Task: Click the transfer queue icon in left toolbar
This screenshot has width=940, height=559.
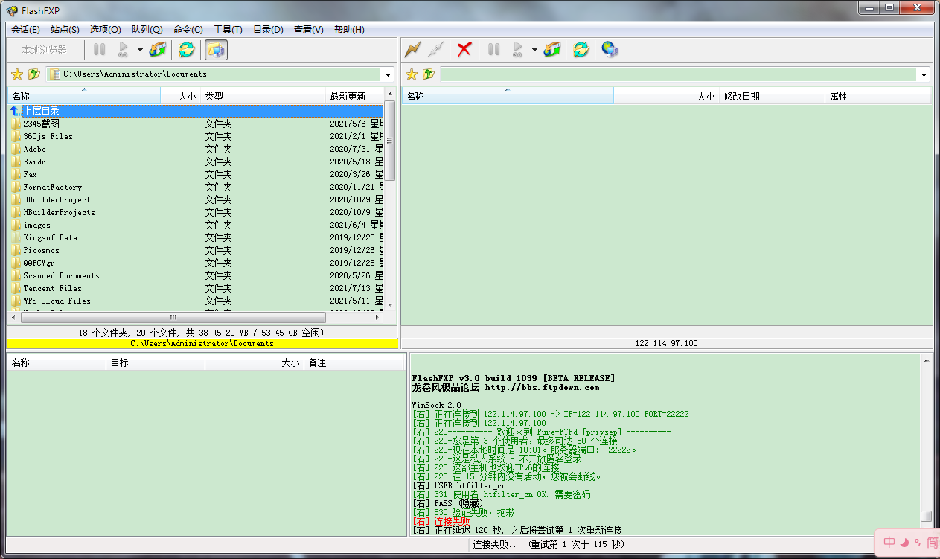Action: pyautogui.click(x=158, y=50)
